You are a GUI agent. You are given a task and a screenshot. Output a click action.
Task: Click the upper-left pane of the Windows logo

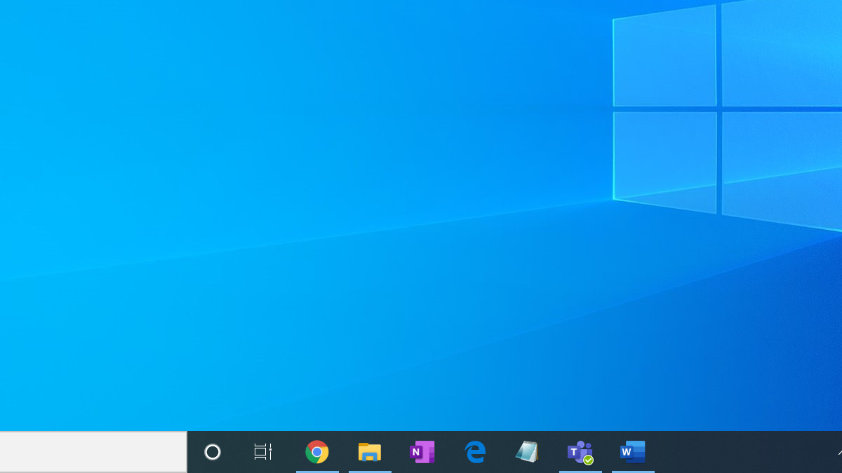pyautogui.click(x=665, y=56)
